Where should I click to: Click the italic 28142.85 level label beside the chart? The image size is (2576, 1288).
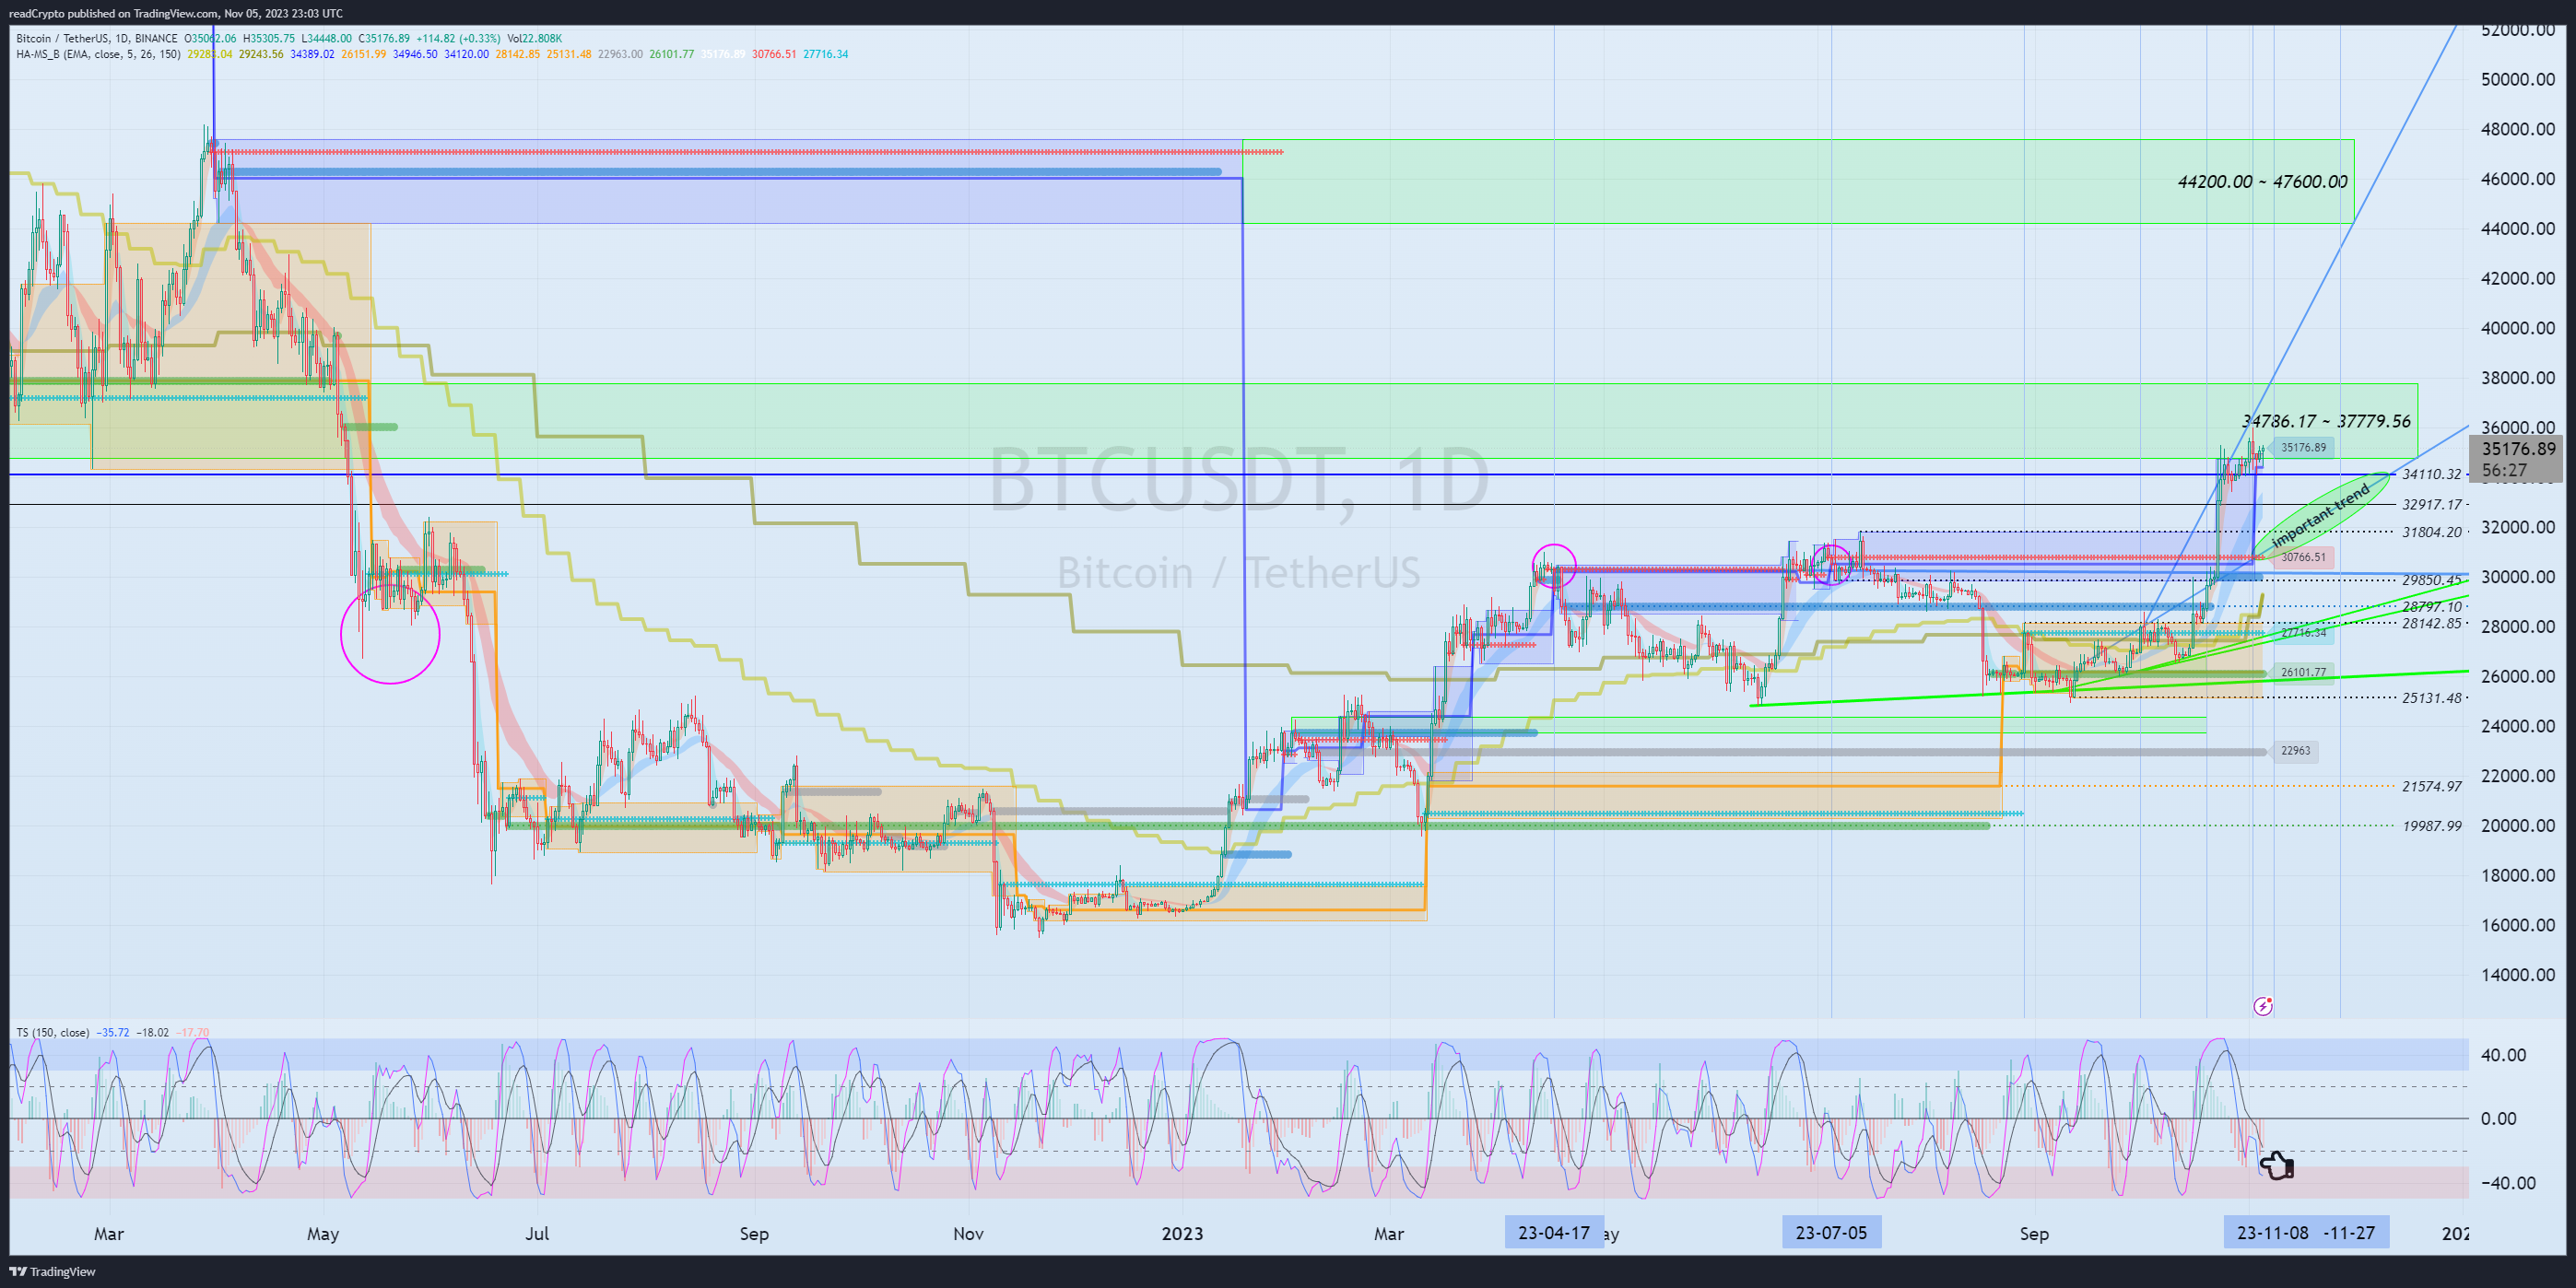(2432, 623)
